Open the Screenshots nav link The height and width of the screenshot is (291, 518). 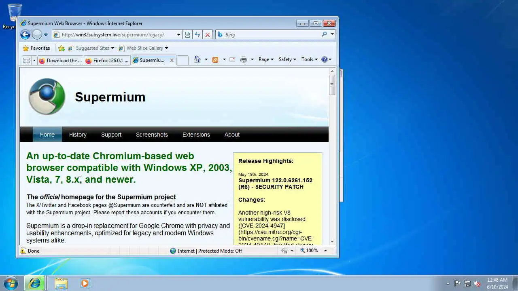(152, 135)
